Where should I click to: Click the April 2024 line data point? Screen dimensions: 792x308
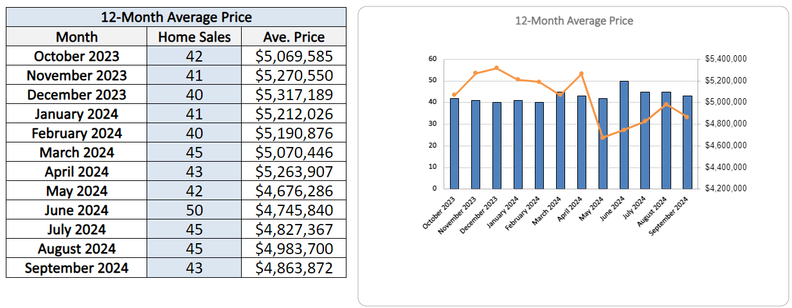[581, 73]
